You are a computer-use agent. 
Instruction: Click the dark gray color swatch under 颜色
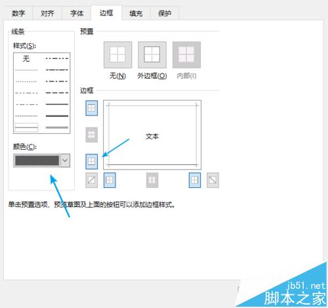coord(37,160)
